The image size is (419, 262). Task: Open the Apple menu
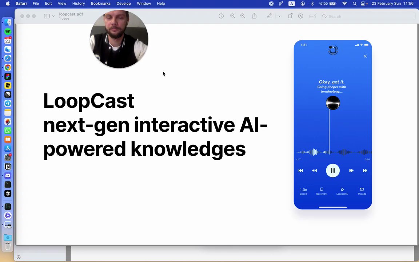point(8,4)
